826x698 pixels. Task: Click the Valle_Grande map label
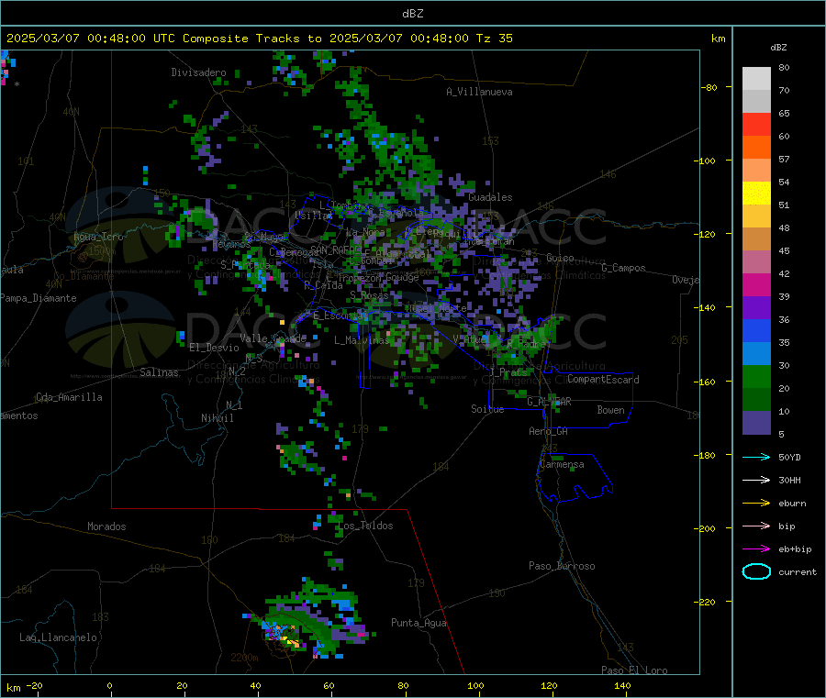[273, 338]
